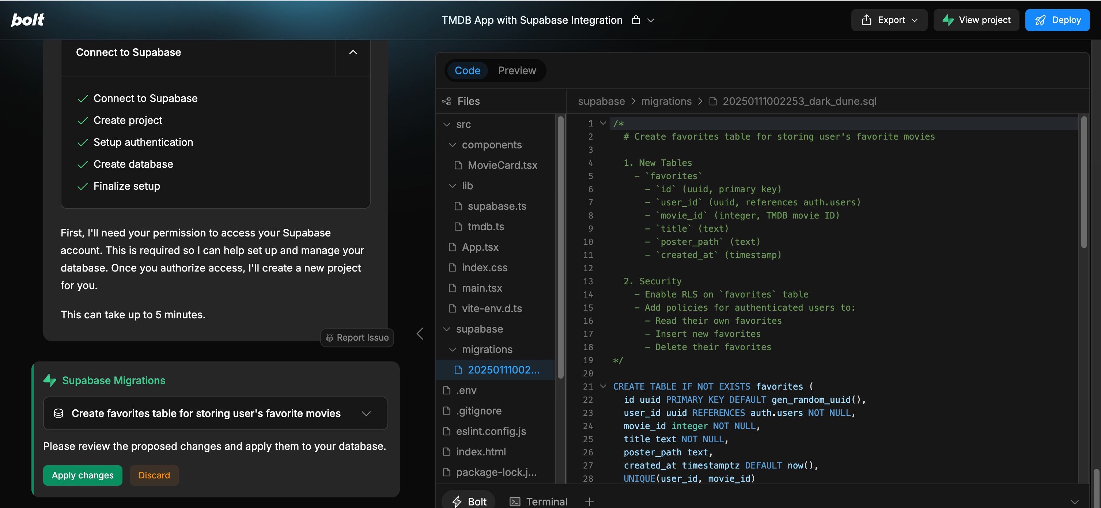The height and width of the screenshot is (508, 1101).
Task: Click the database icon on the migration card
Action: (58, 413)
